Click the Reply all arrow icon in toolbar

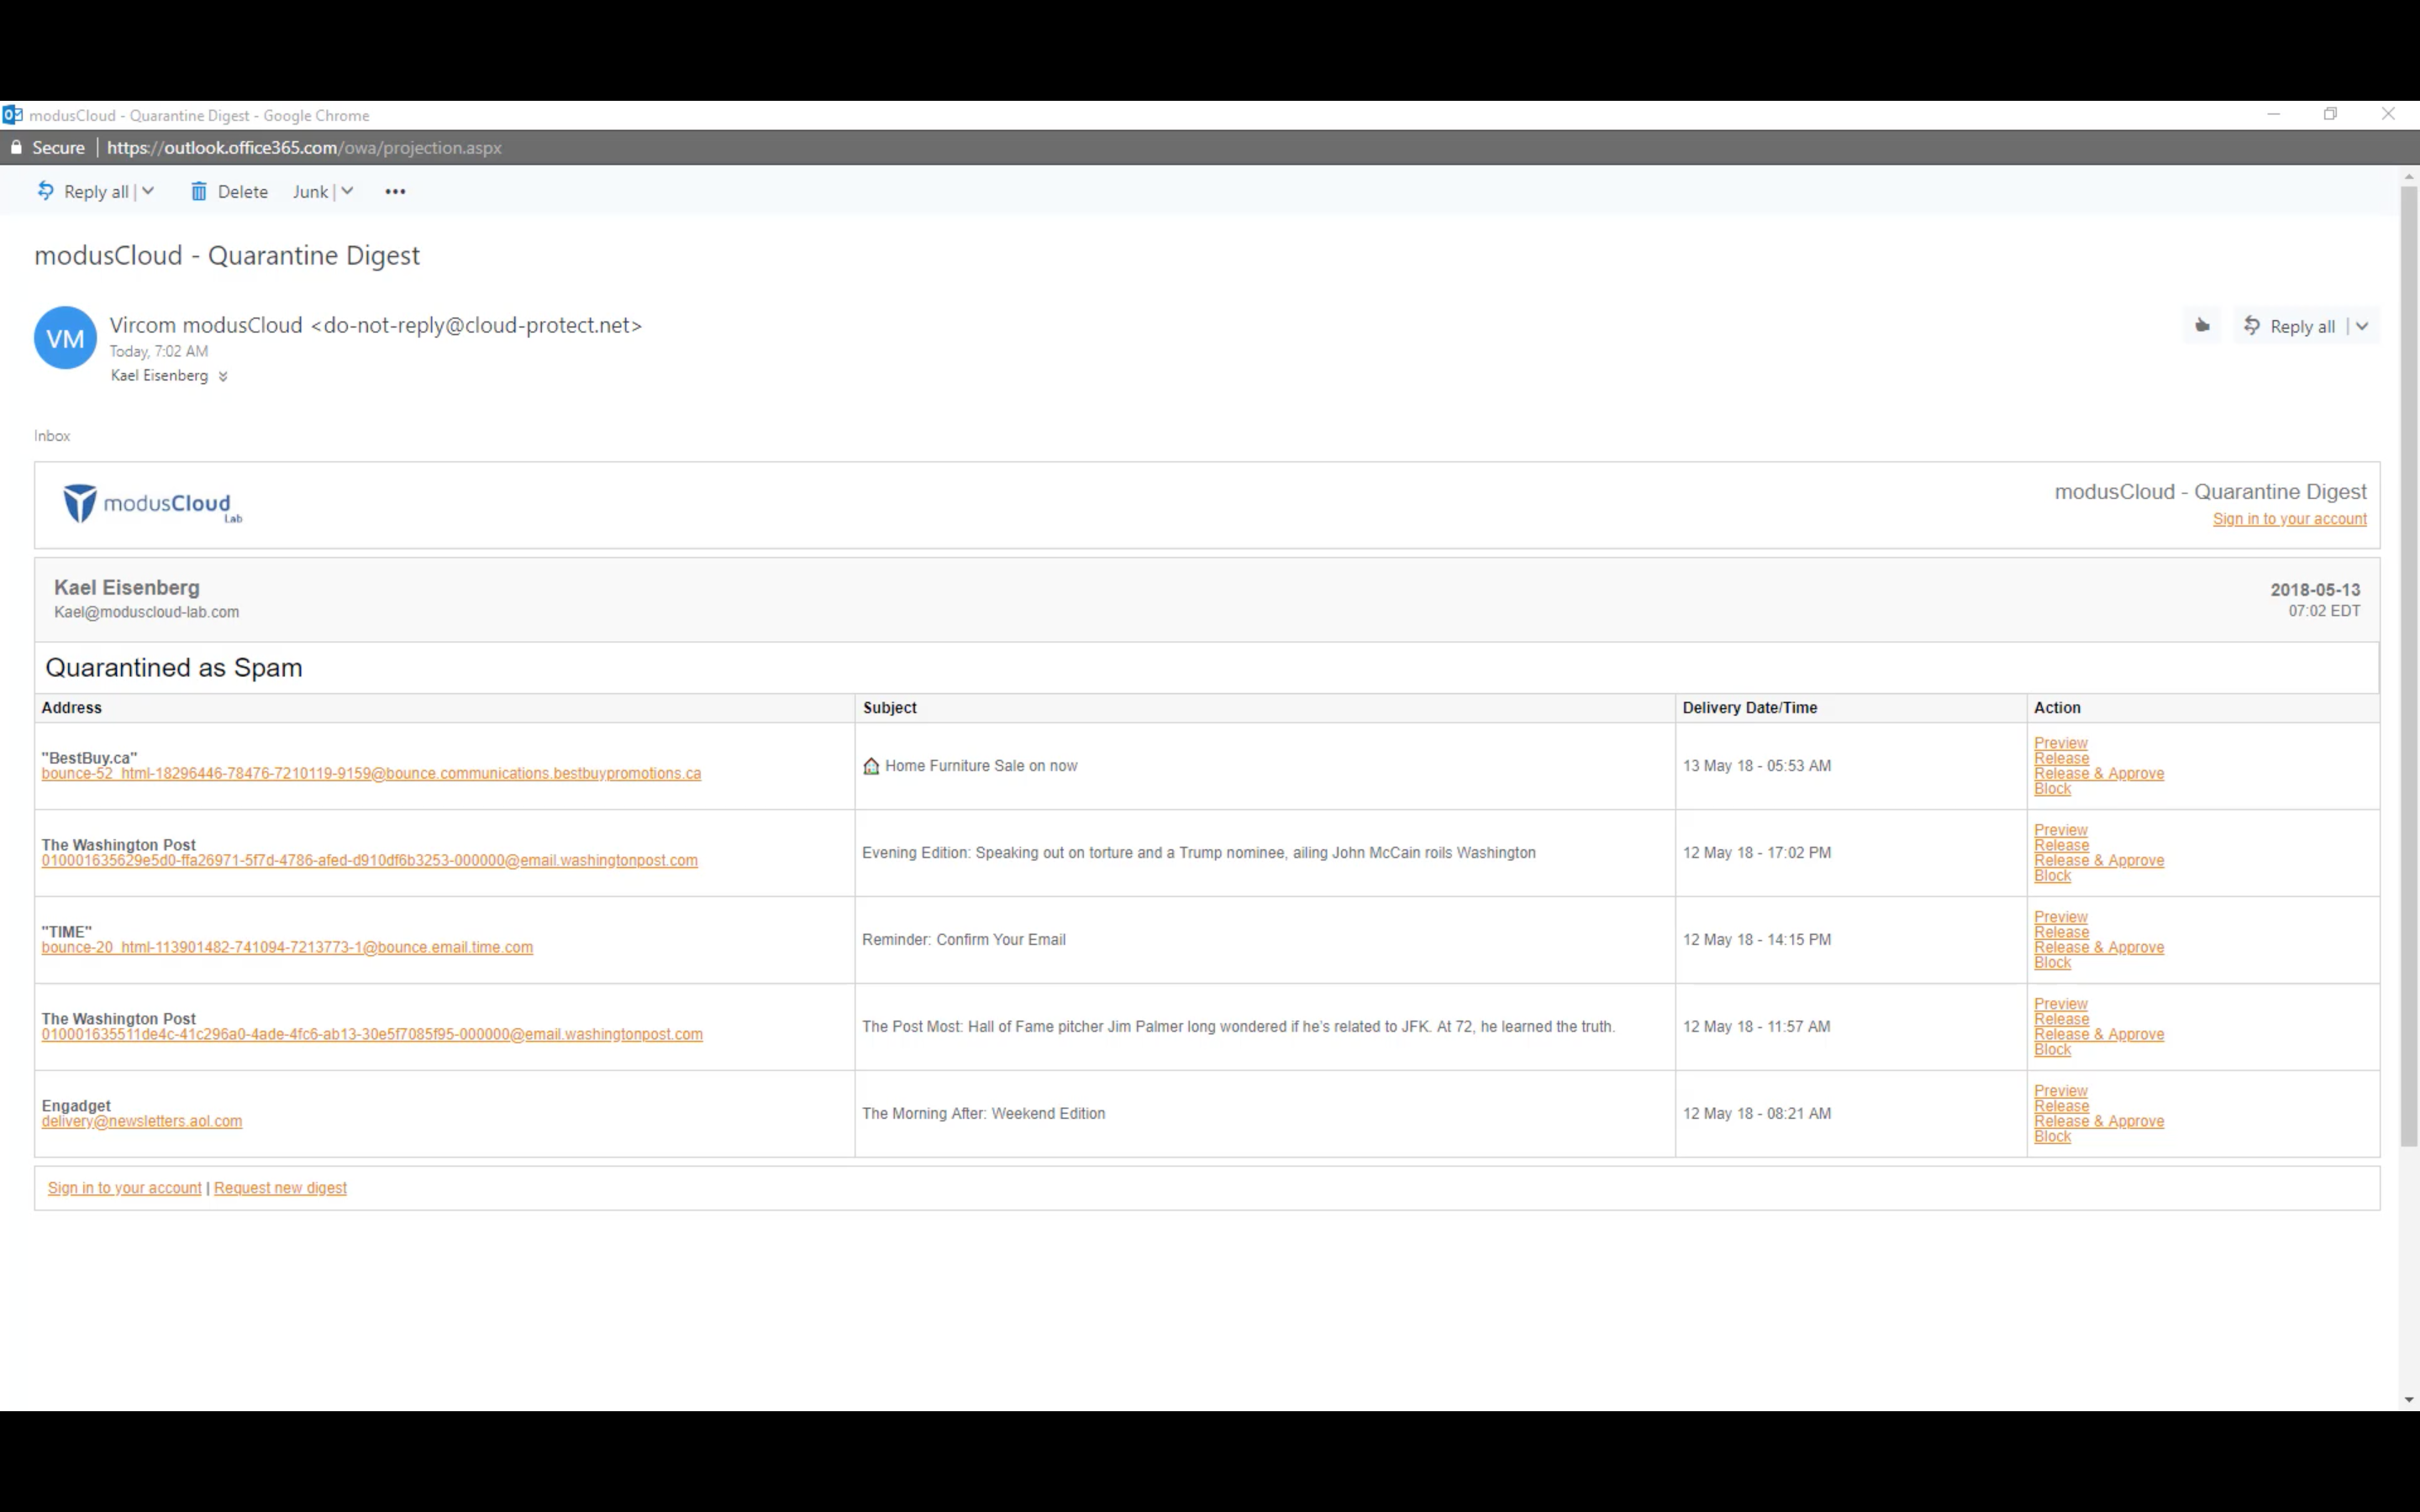(46, 190)
